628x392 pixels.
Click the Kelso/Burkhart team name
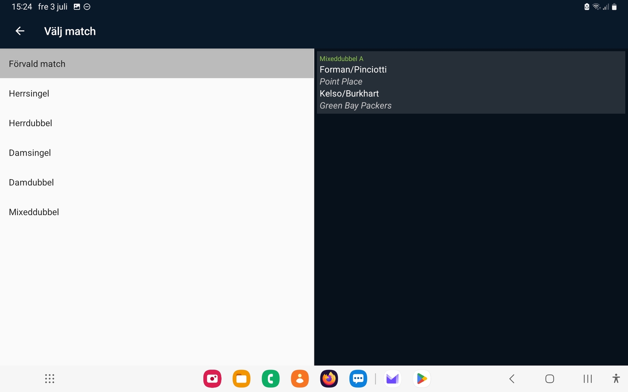pyautogui.click(x=349, y=93)
